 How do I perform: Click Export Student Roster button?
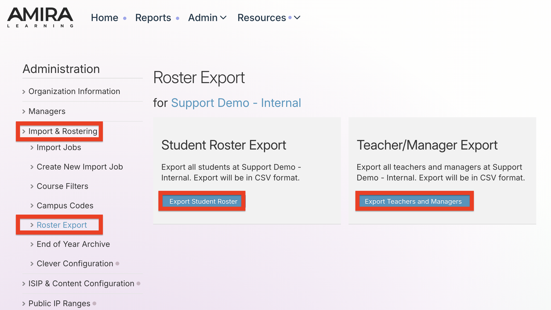[x=202, y=201]
